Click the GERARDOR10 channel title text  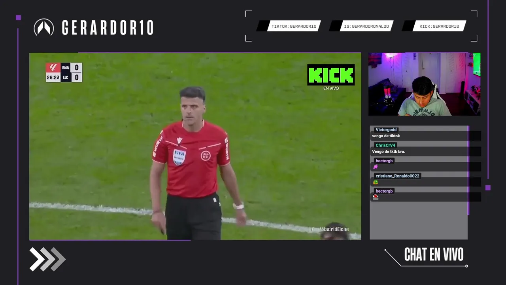coord(108,28)
